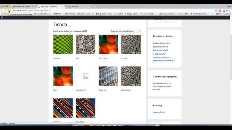The height and width of the screenshot is (130, 232).
Task: Click the Non. product title
Action: click(x=55, y=90)
